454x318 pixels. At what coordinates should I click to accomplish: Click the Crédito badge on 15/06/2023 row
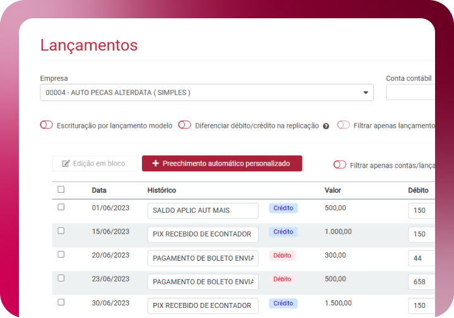283,232
